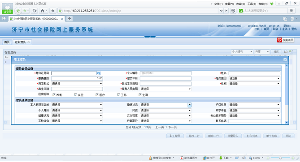Click the browser back arrow button
The height and width of the screenshot is (162, 300).
(x=18, y=11)
